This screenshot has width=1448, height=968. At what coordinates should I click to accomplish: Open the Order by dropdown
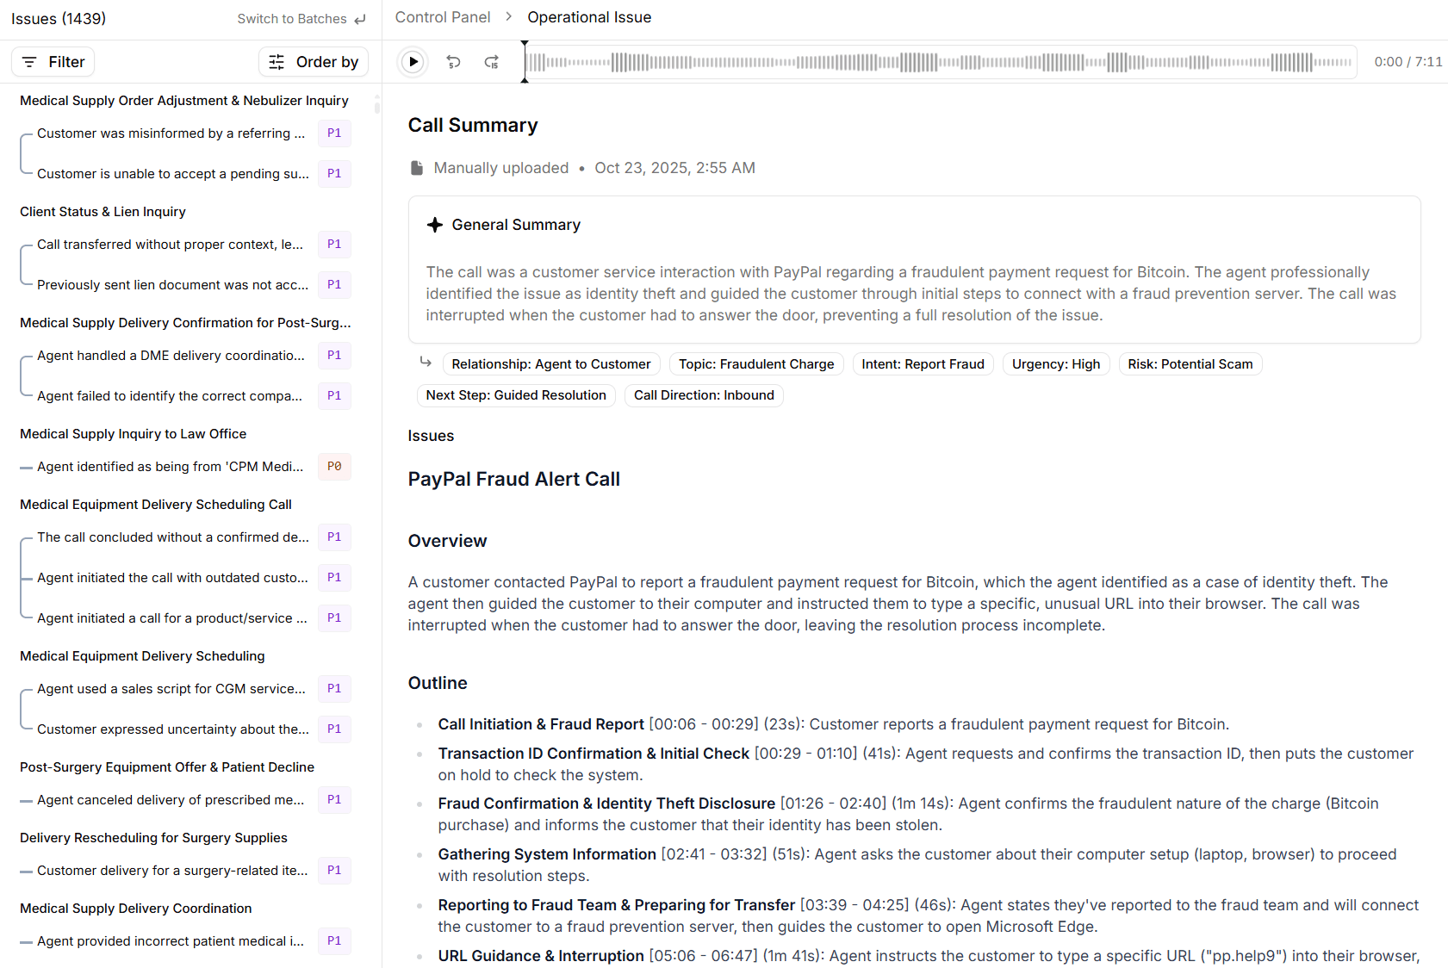point(314,62)
